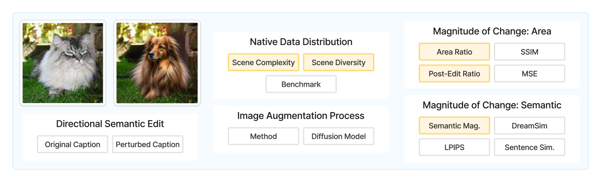Click the Magnitude of Change: Semantic heading
This screenshot has height=182, width=601.
tap(492, 105)
